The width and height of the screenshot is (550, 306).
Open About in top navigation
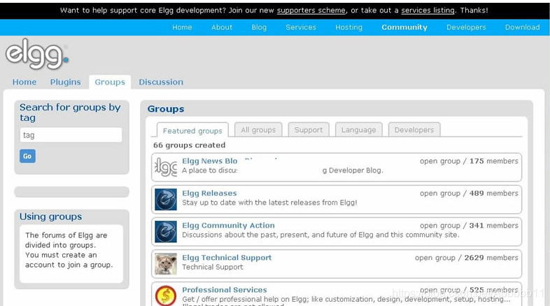pos(222,27)
